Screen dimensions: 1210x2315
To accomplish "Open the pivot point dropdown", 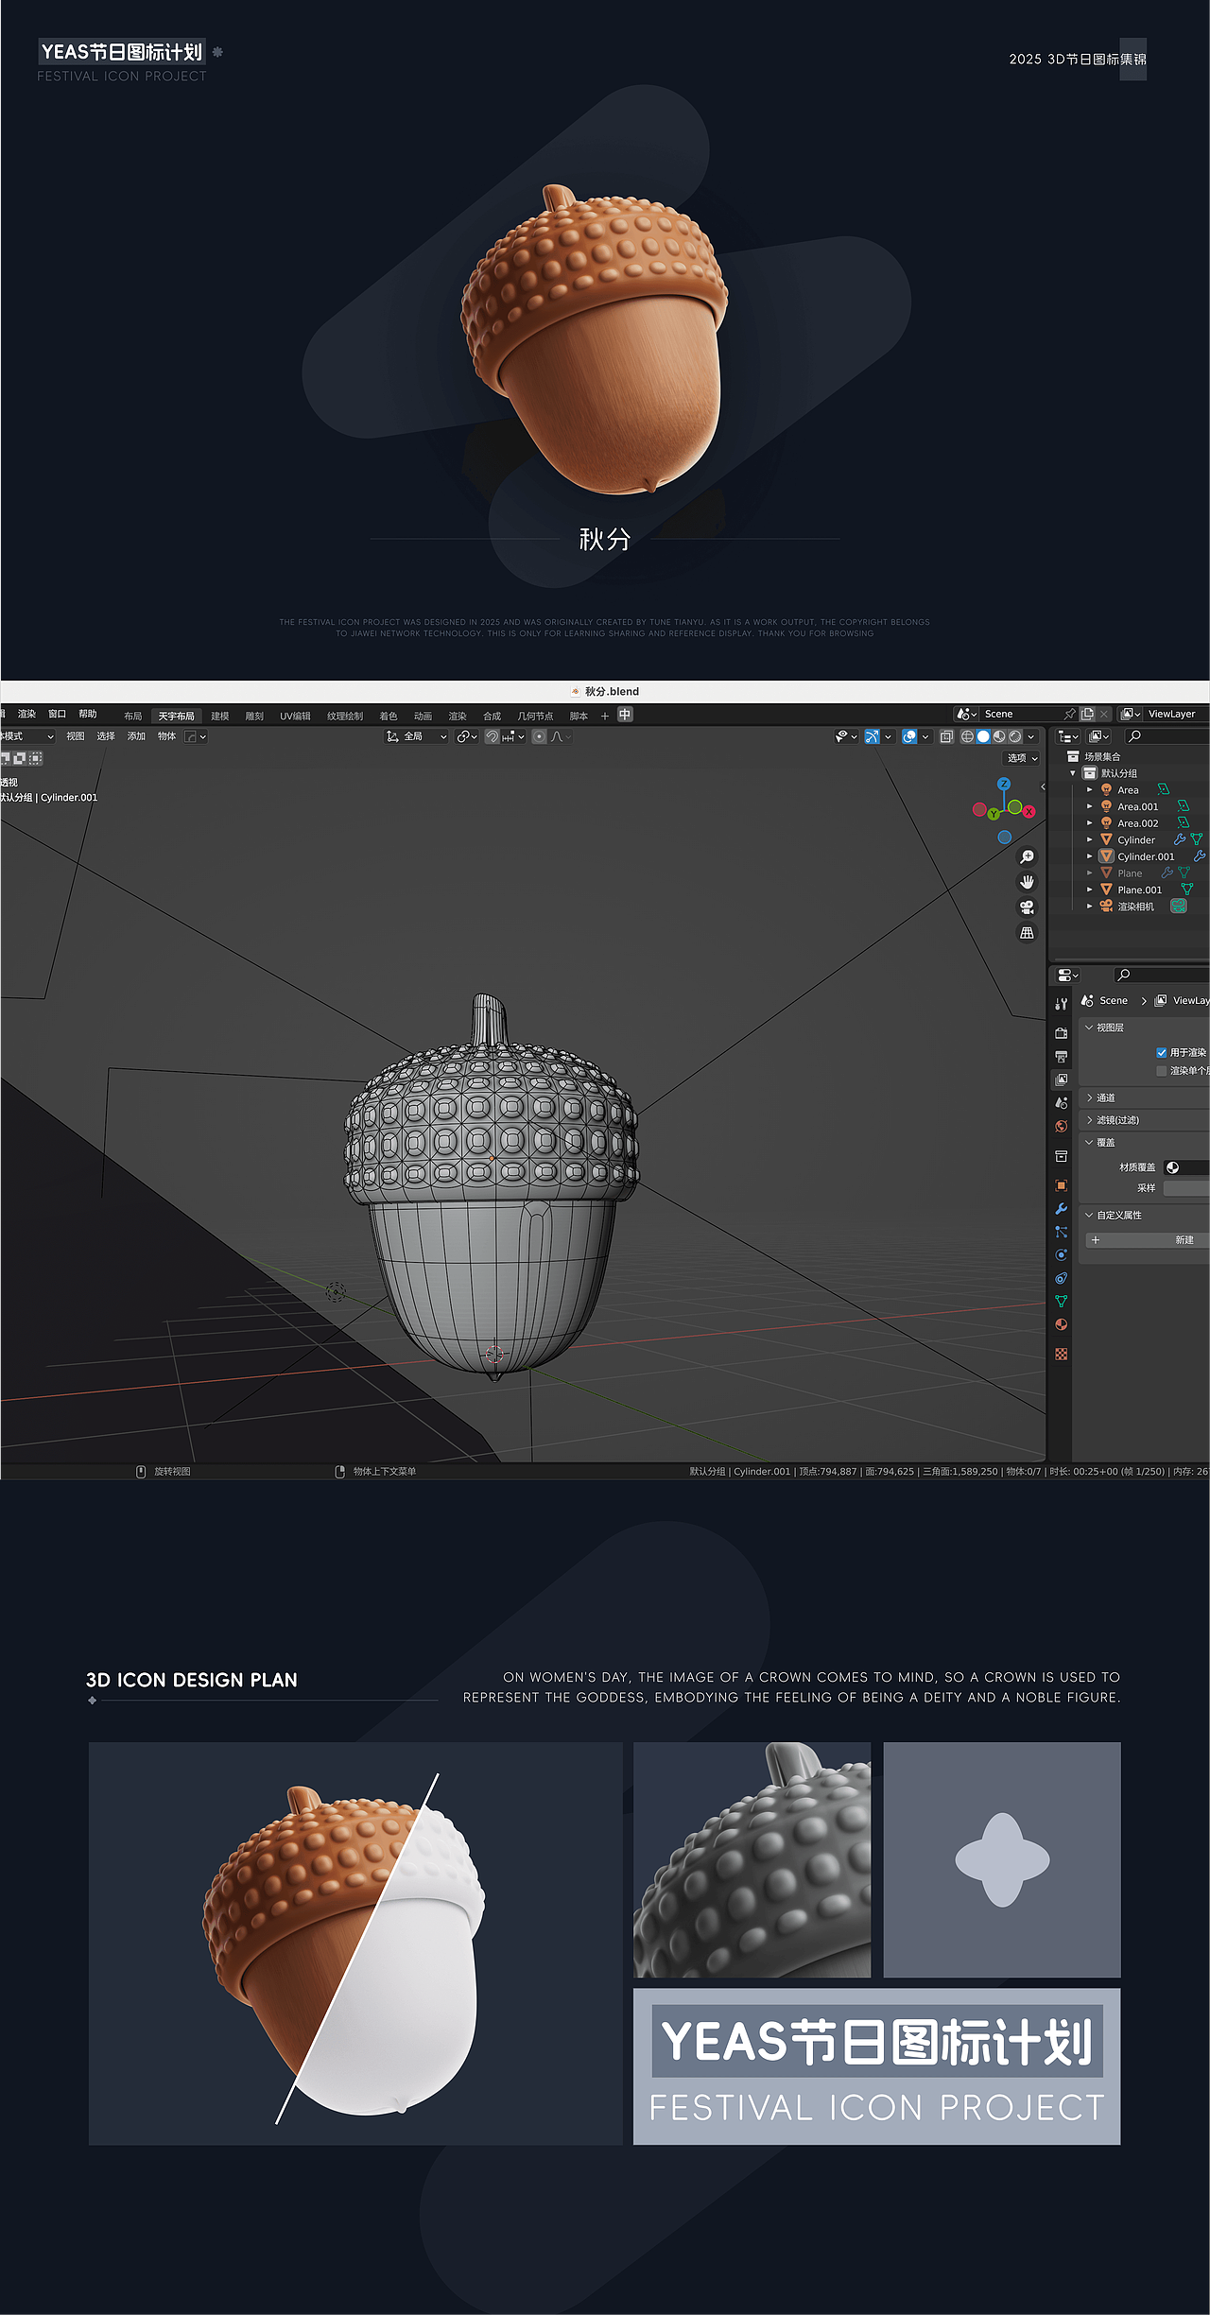I will click(x=467, y=736).
